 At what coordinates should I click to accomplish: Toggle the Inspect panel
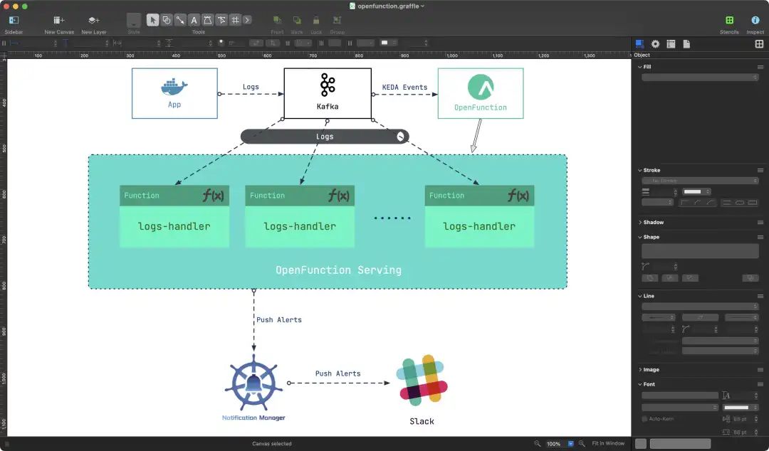(x=755, y=20)
